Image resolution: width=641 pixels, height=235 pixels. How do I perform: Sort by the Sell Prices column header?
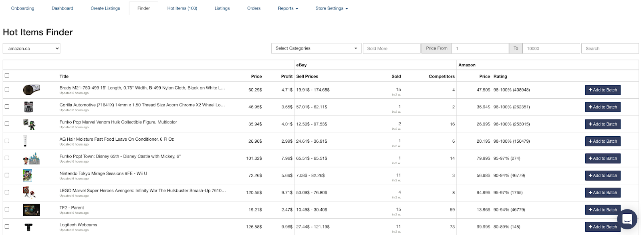tap(307, 76)
